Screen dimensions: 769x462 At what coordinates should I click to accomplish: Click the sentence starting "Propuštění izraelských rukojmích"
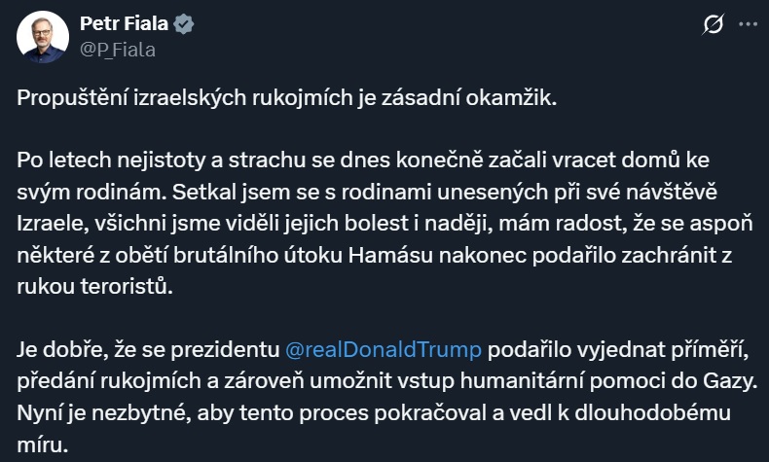[x=289, y=99]
